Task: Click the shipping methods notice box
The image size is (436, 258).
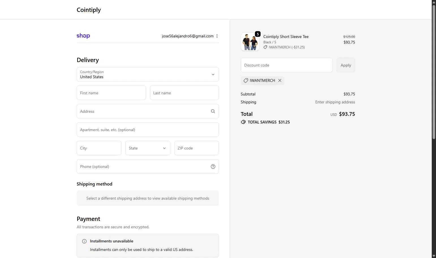Action: click(x=148, y=198)
